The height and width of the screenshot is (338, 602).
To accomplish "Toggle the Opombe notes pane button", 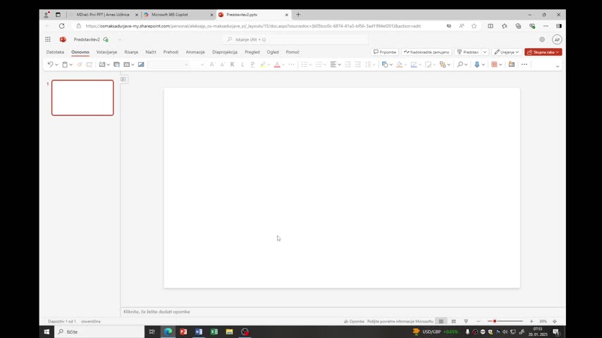I will point(354,321).
